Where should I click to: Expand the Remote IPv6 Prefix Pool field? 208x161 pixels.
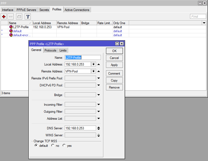(x=98, y=78)
